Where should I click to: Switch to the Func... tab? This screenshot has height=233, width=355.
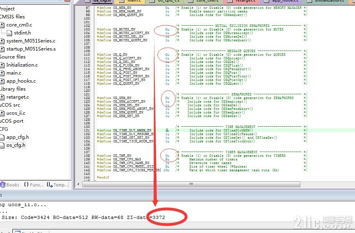[x=34, y=185]
